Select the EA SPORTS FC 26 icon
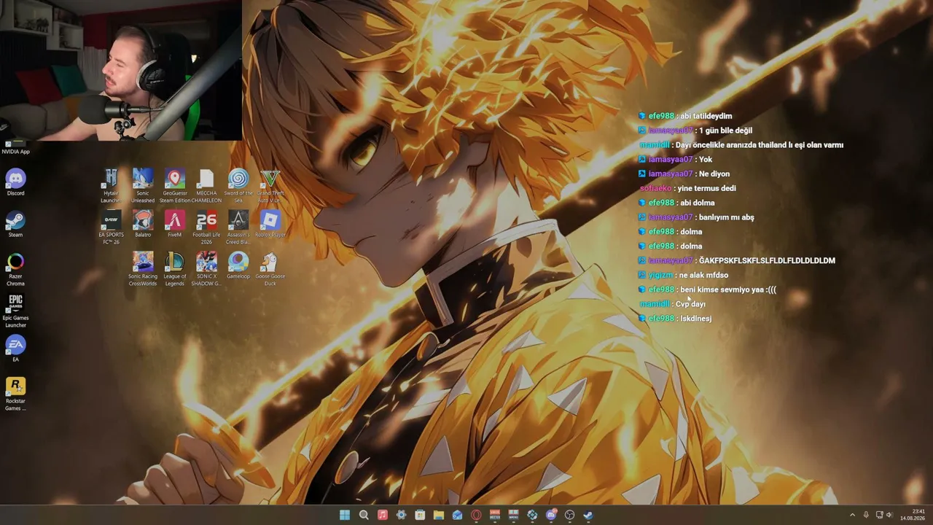Screen dimensions: 933x525 click(111, 227)
